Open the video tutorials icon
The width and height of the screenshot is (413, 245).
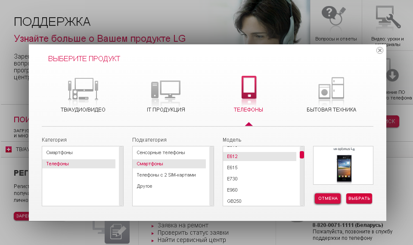388,17
